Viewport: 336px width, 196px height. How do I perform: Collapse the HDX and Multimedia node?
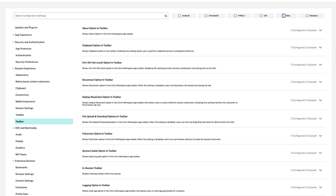point(13,128)
